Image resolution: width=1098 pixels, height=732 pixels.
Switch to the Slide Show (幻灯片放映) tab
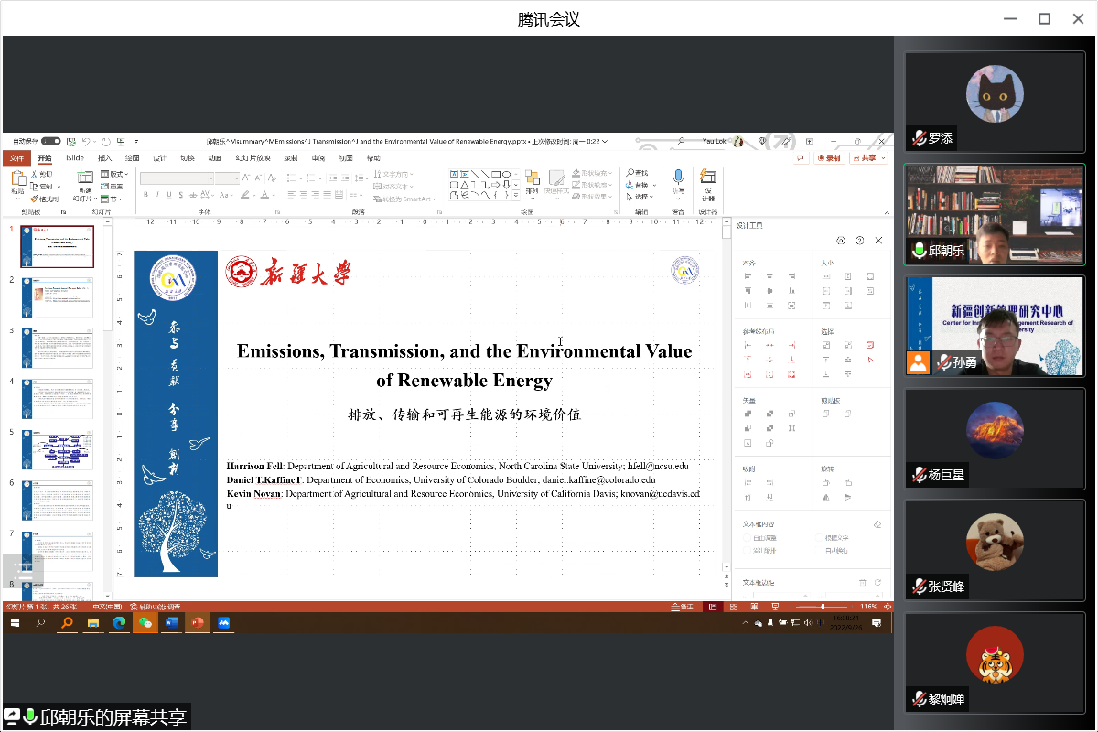coord(253,158)
